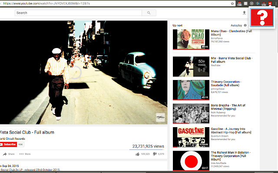Click the Gasoline album thumbnail
The image size is (278, 173).
pyautogui.click(x=191, y=137)
